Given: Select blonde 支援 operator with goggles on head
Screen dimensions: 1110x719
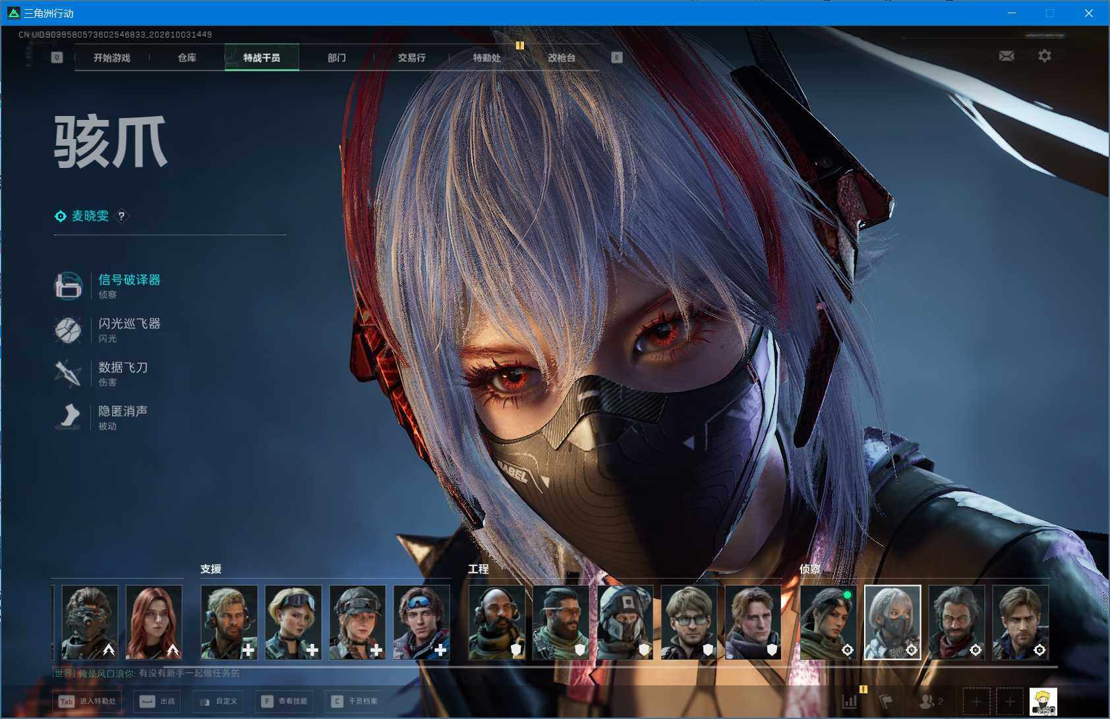Looking at the screenshot, I should tap(293, 623).
